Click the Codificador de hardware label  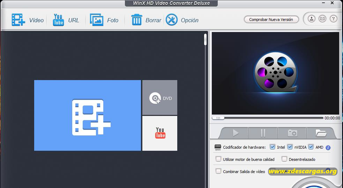click(x=244, y=147)
